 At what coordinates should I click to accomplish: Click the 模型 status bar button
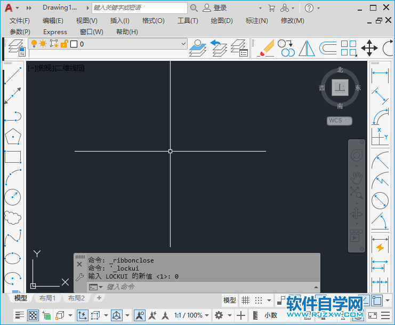point(230,300)
